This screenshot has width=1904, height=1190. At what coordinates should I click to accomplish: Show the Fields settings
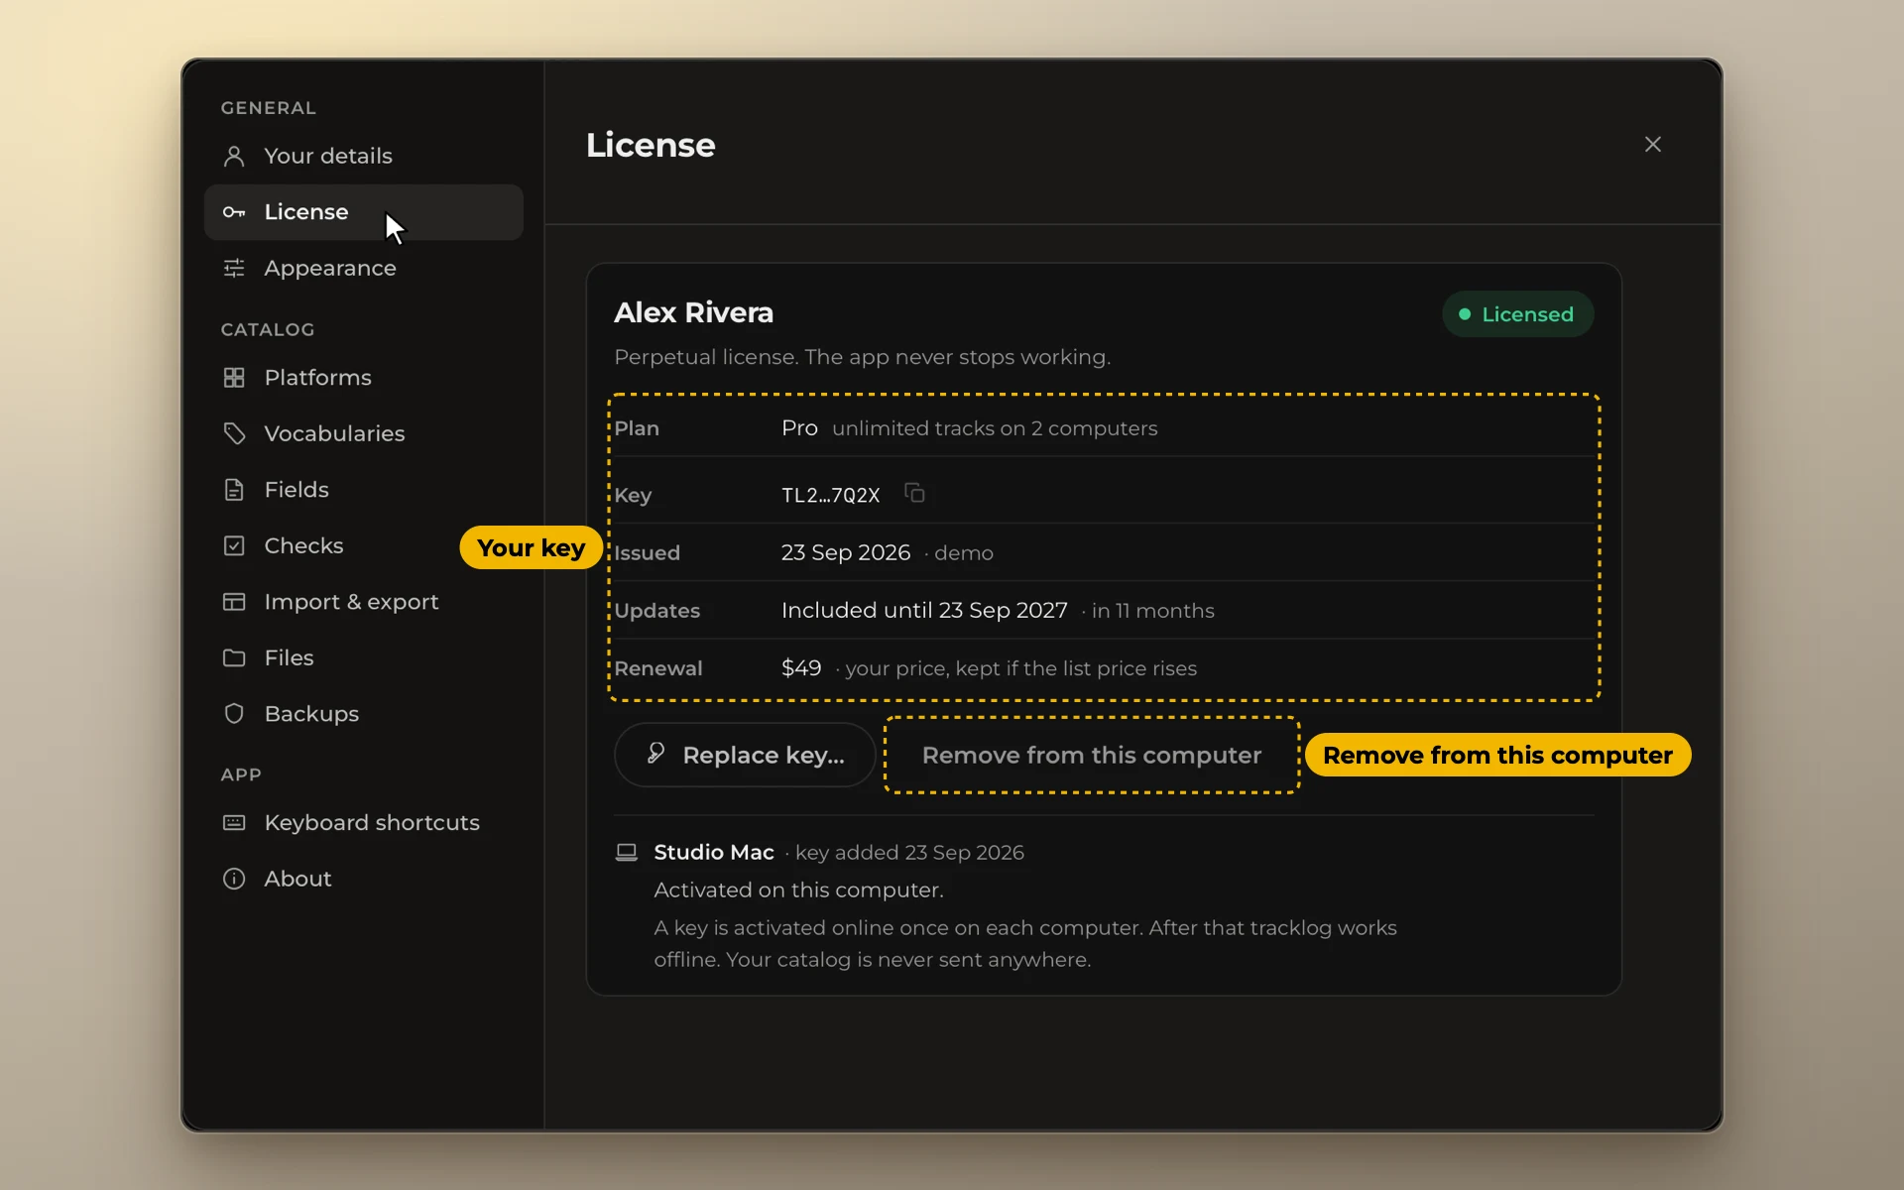363,490
